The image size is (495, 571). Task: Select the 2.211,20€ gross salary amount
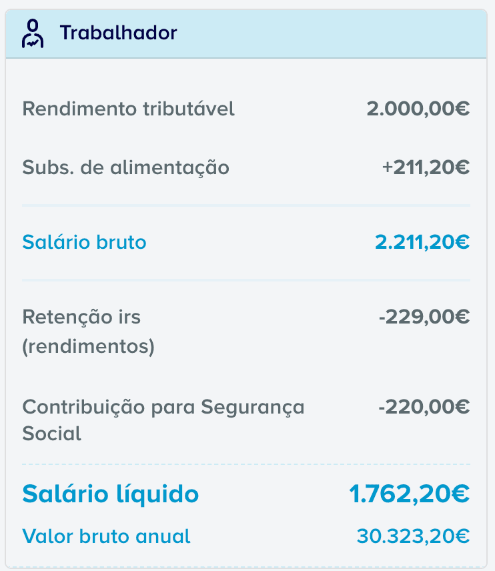pyautogui.click(x=422, y=242)
